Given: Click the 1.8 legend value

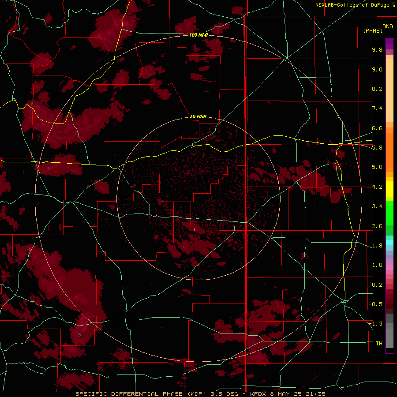Looking at the screenshot, I should click(x=377, y=246).
